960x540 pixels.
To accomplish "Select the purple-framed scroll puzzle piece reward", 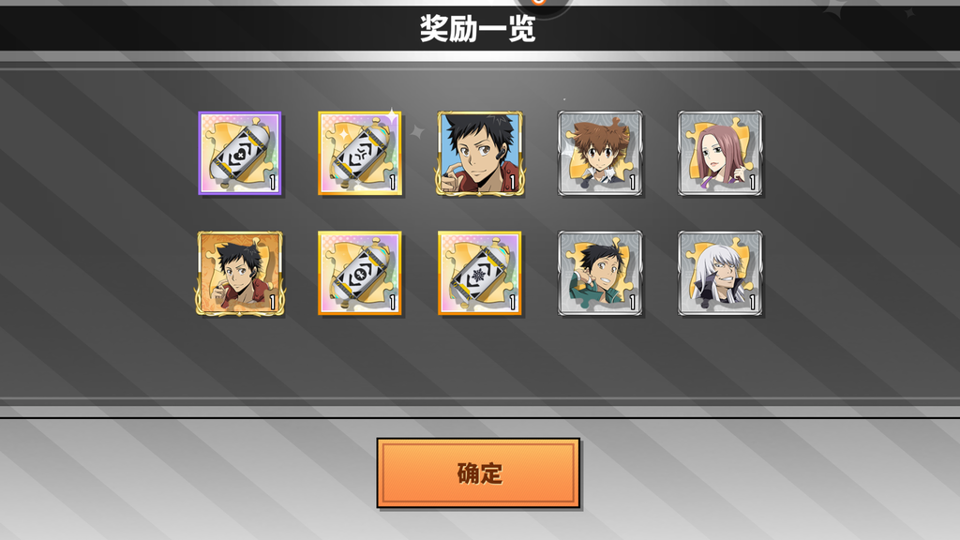I will tap(240, 153).
